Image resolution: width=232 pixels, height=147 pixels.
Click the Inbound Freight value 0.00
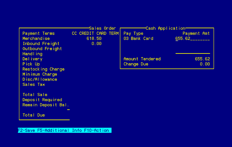pyautogui.click(x=96, y=44)
